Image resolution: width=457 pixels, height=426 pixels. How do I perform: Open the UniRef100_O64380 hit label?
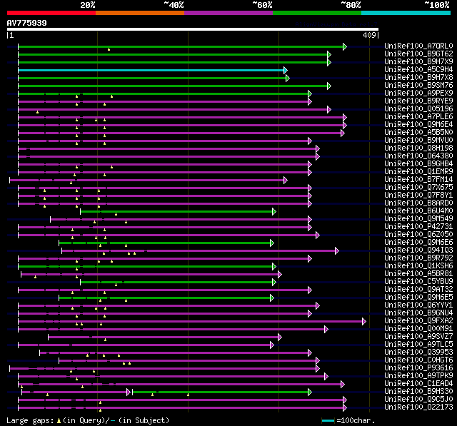pyautogui.click(x=418, y=156)
